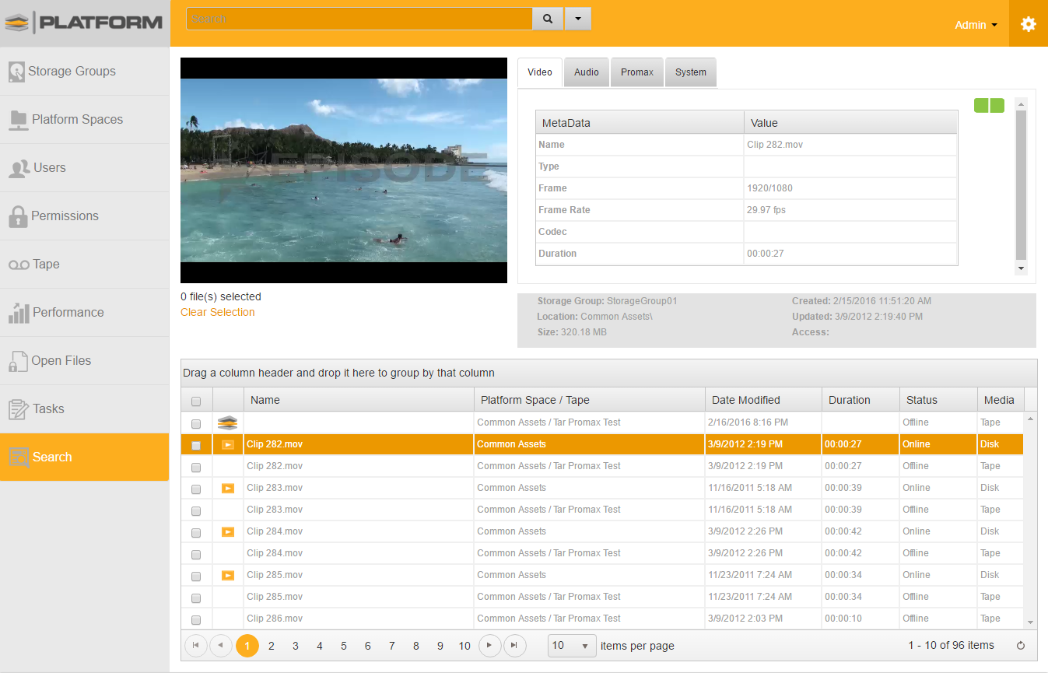
Task: Click inside the search input field
Action: [359, 19]
